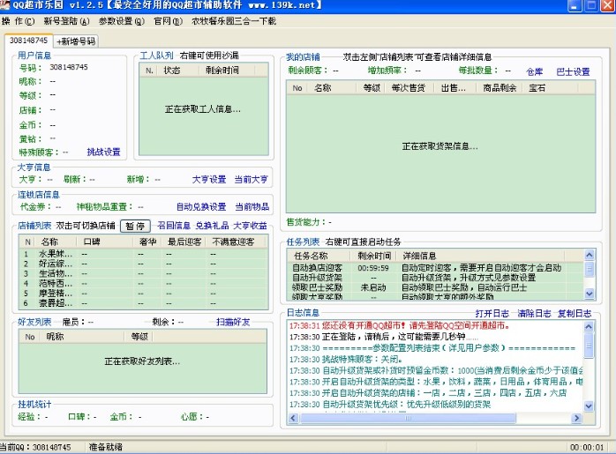
Task: Select the 自动升级货架 task row
Action: pyautogui.click(x=436, y=278)
